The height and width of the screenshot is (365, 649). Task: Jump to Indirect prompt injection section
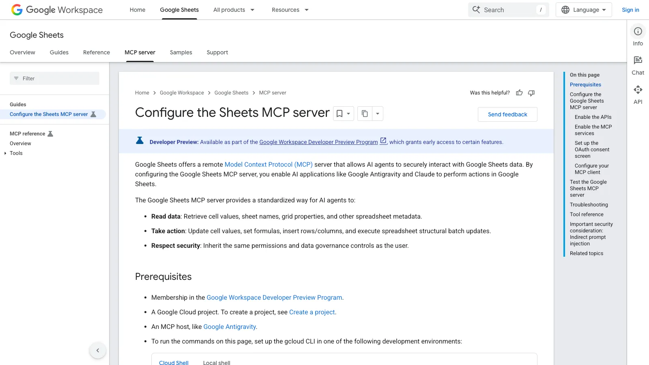click(591, 234)
